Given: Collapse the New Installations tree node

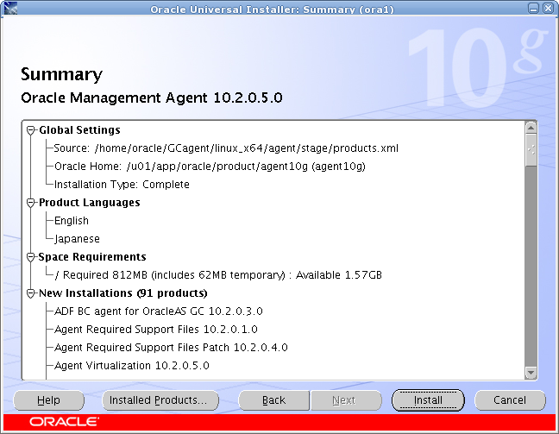Looking at the screenshot, I should 31,293.
